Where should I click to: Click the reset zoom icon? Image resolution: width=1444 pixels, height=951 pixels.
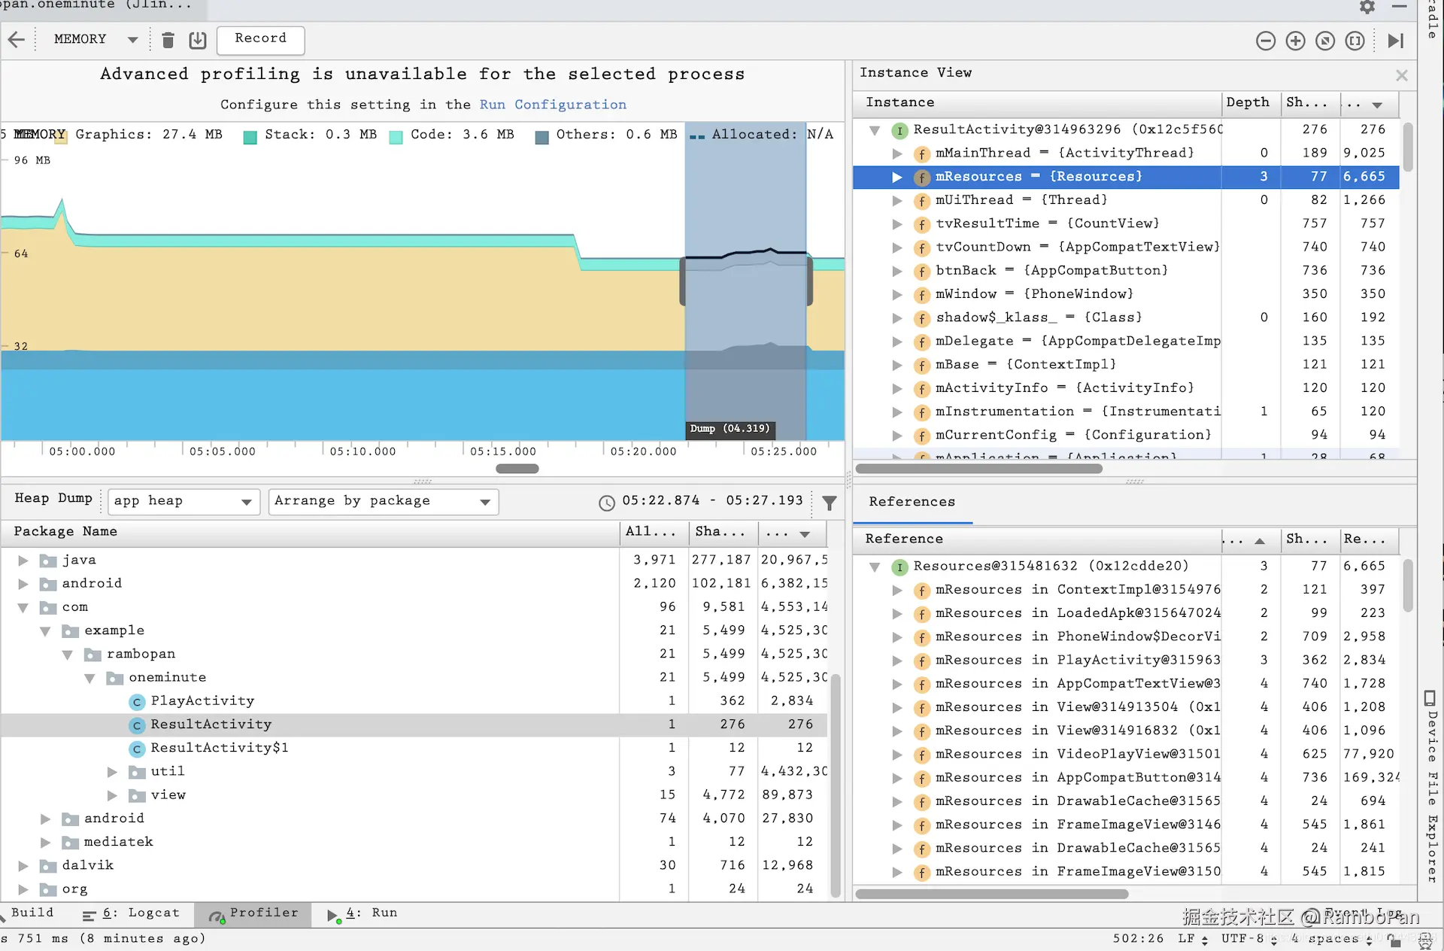[x=1325, y=41]
